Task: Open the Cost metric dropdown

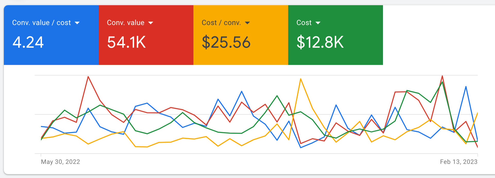Action: (x=319, y=23)
